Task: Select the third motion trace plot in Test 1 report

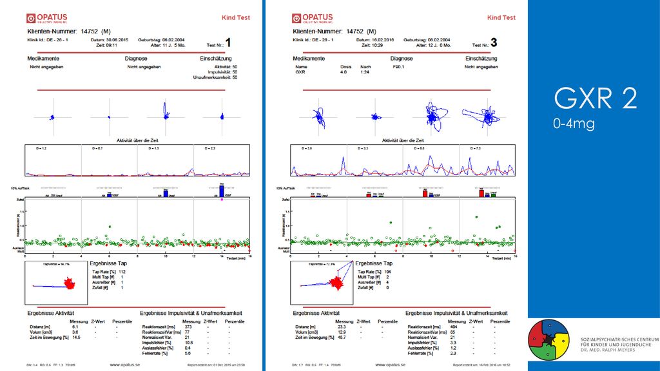Action: pos(166,117)
